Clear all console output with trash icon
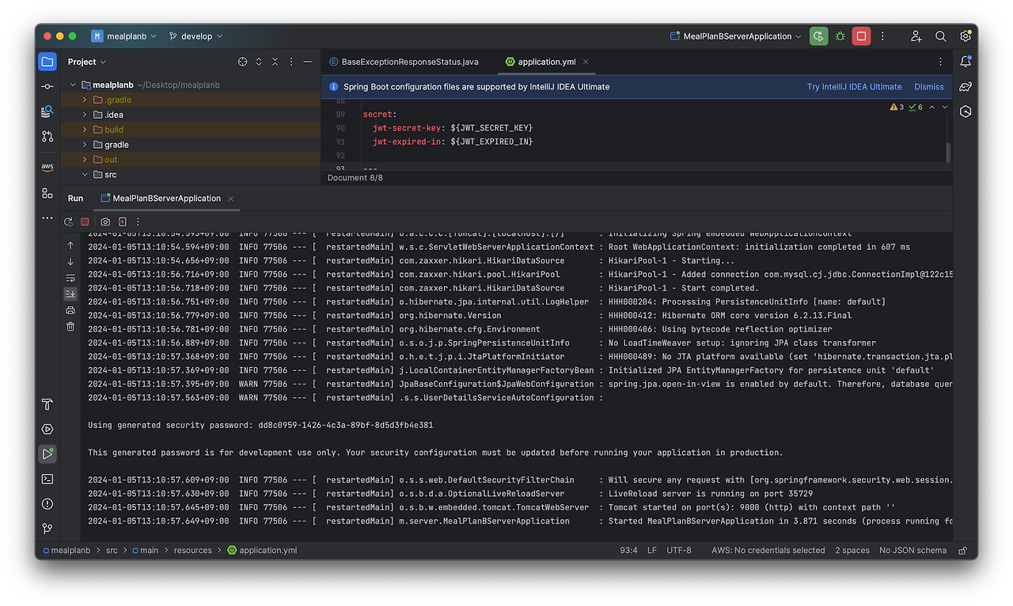Image resolution: width=1013 pixels, height=606 pixels. click(x=70, y=326)
